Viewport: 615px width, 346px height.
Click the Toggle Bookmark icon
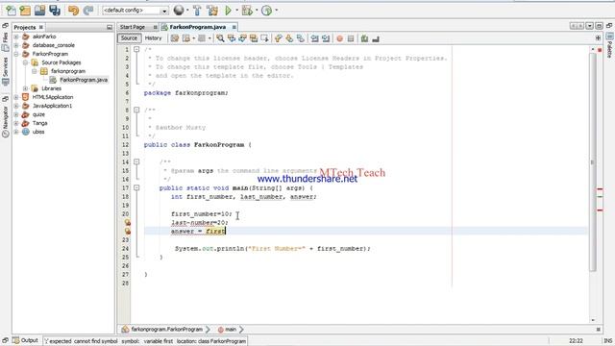pos(301,38)
